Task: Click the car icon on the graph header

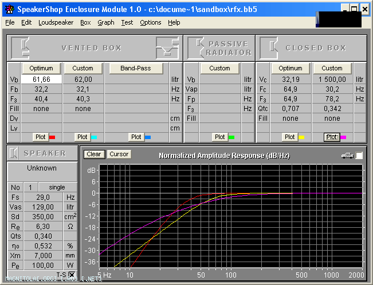Action: point(347,156)
